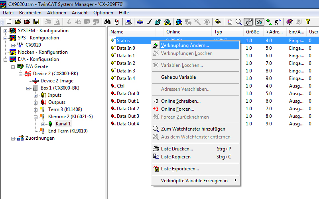Click the Save floppy disk icon
319x199 pixels.
point(36,21)
